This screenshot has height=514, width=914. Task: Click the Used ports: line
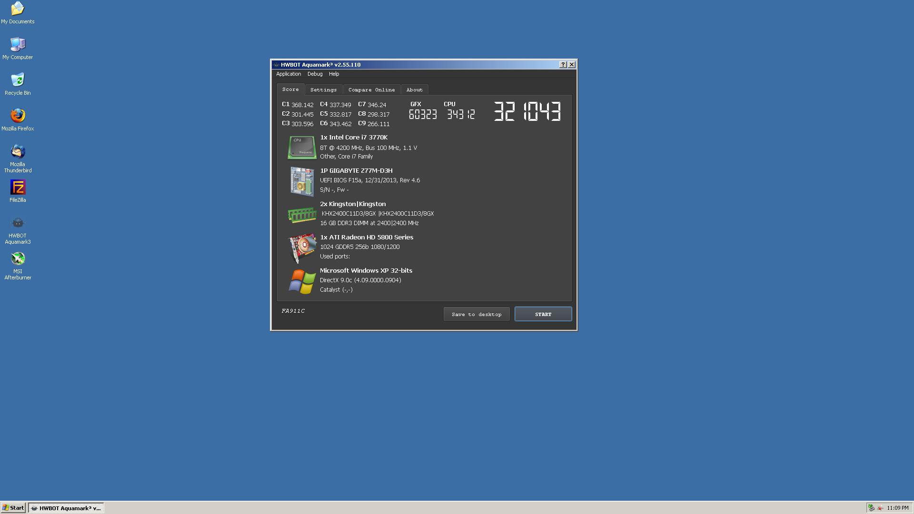[335, 256]
